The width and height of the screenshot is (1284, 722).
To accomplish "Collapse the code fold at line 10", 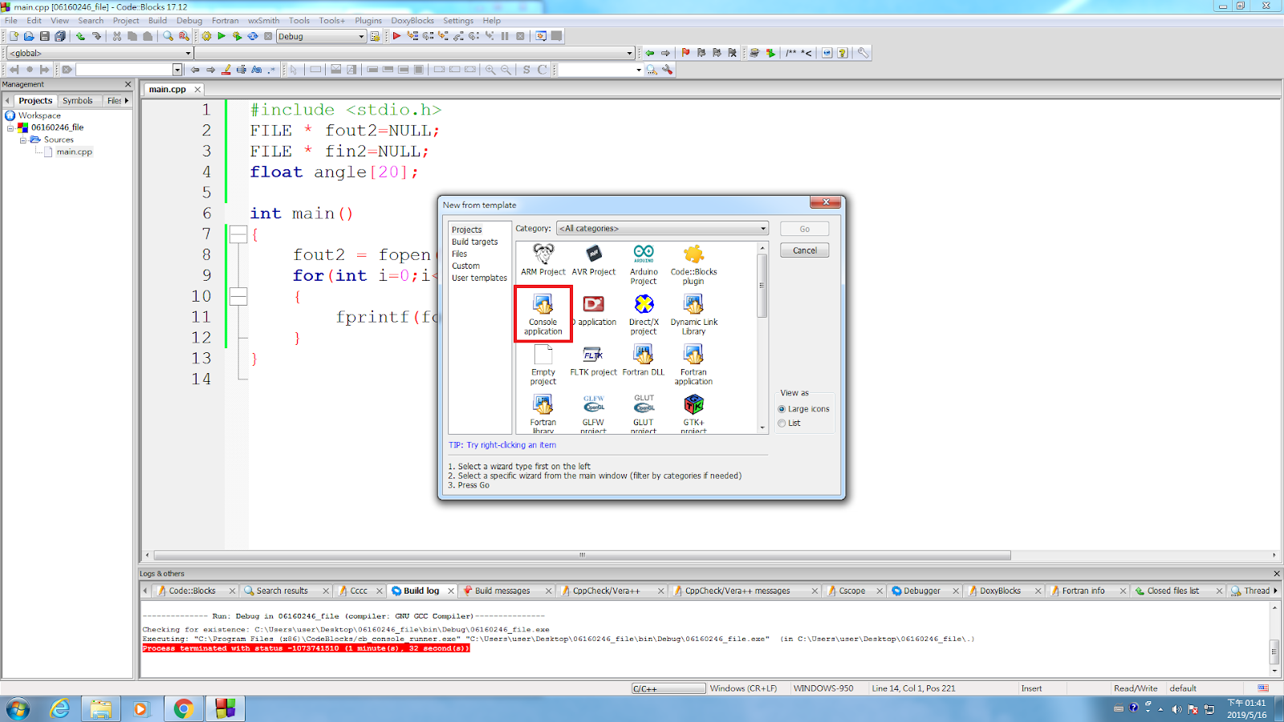I will [238, 297].
